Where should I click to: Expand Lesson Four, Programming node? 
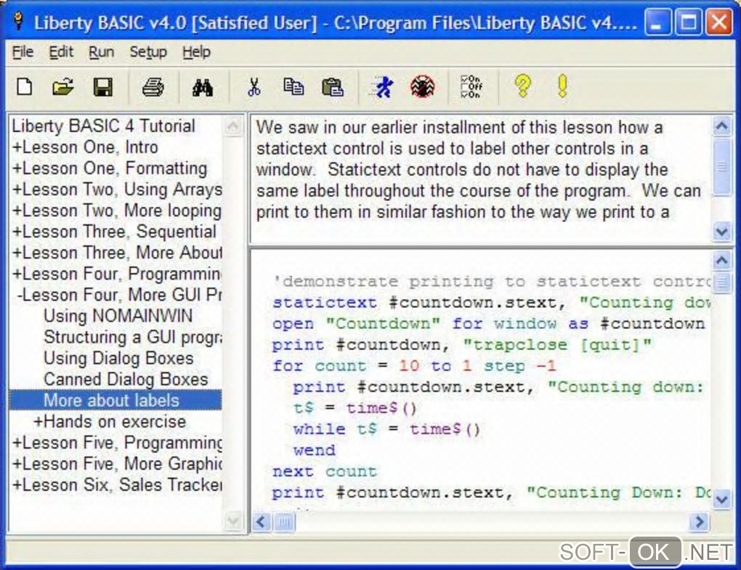pos(17,274)
